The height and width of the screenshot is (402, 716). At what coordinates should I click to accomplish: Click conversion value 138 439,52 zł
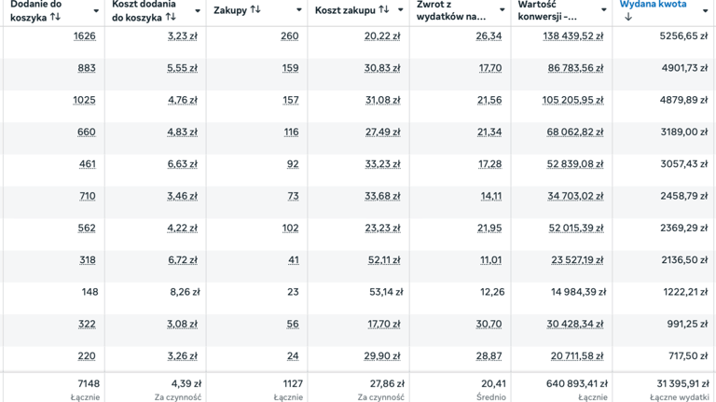[573, 36]
